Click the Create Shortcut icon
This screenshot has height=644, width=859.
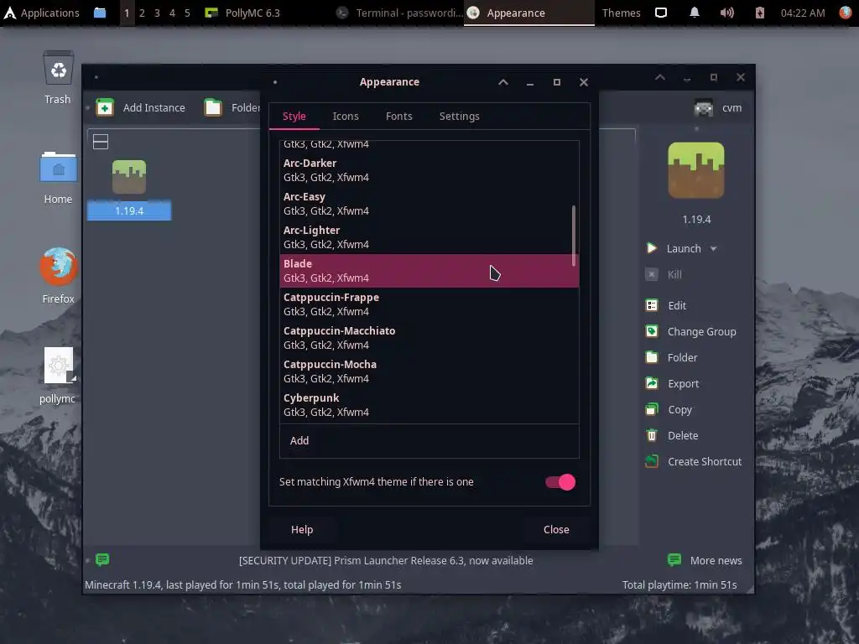(651, 462)
